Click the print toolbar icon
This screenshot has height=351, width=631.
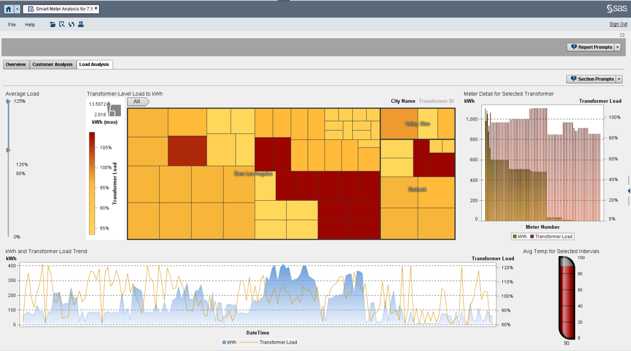(81, 25)
